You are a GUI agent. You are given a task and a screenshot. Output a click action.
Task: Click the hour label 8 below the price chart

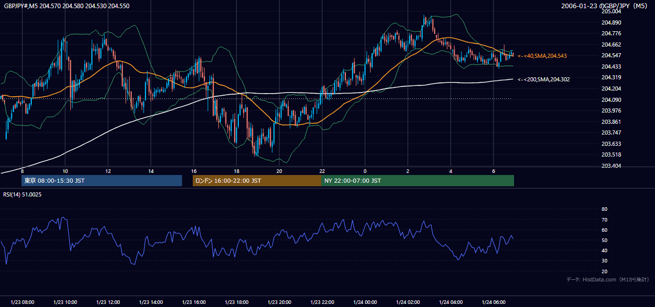click(22, 171)
